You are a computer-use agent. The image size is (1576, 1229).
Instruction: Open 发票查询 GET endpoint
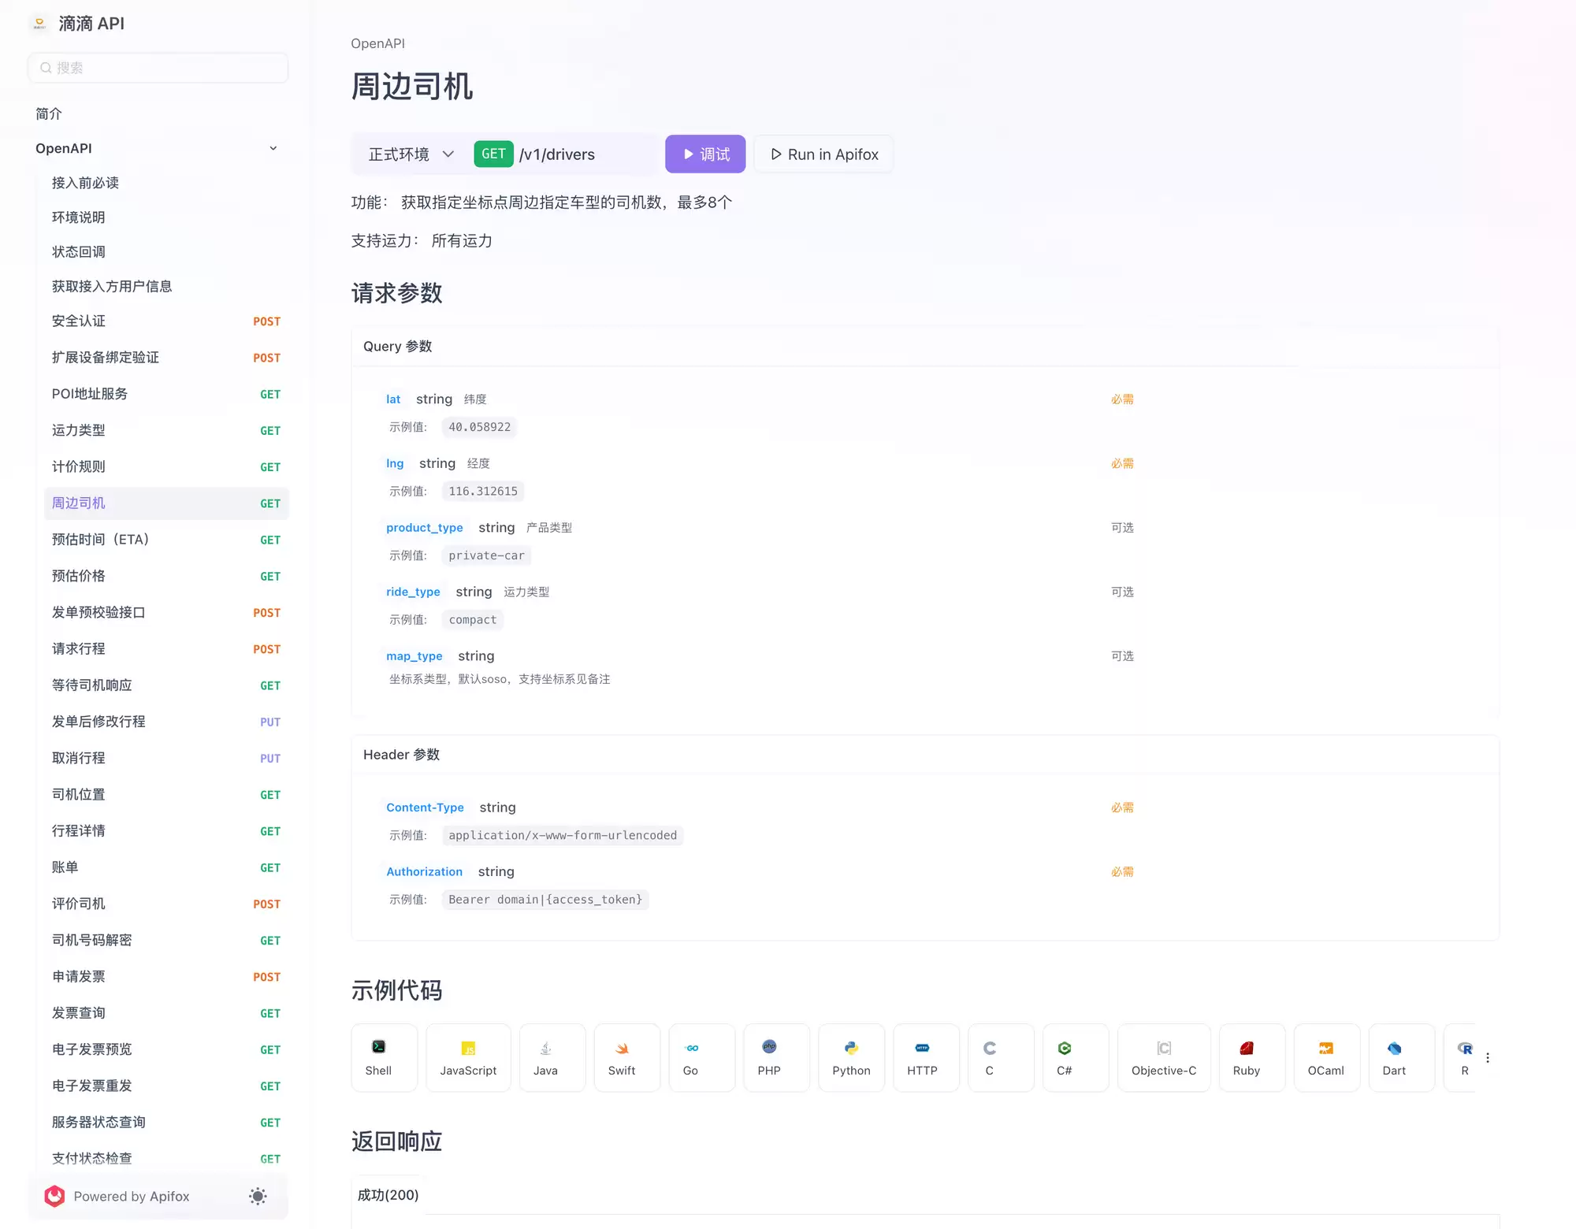[x=166, y=1013]
